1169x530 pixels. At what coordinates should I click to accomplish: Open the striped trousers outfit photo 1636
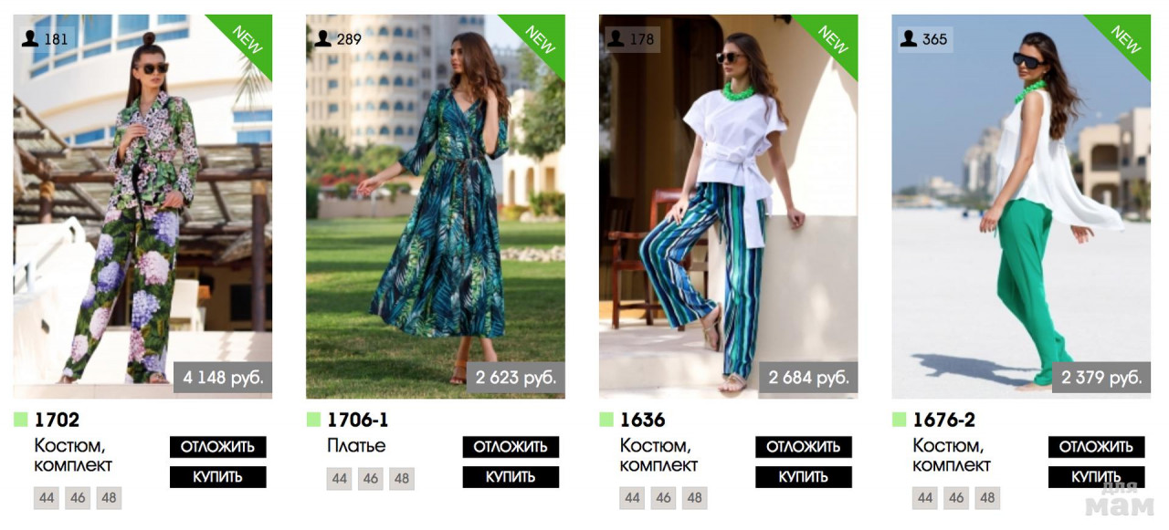tap(729, 206)
